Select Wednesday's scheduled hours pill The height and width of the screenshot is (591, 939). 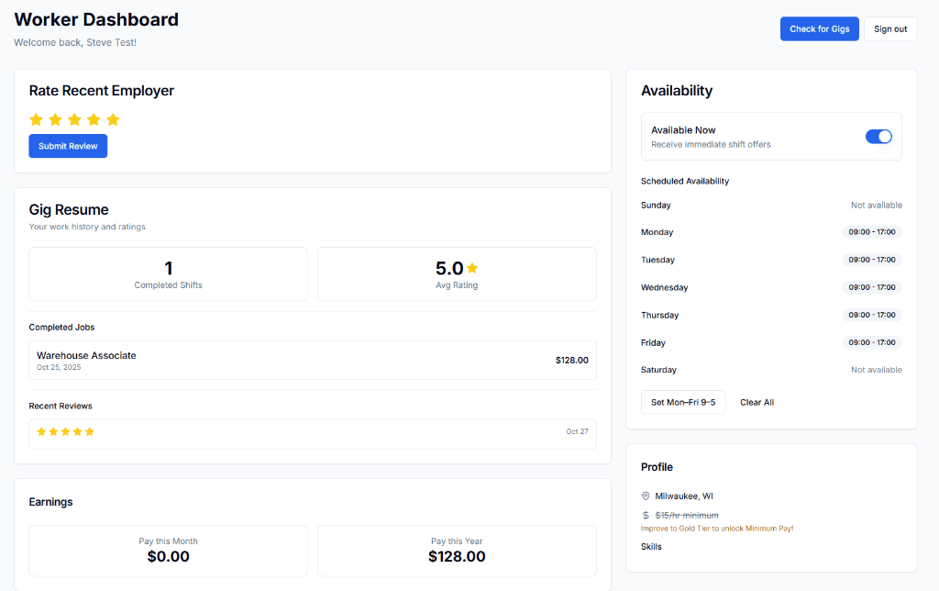(871, 287)
